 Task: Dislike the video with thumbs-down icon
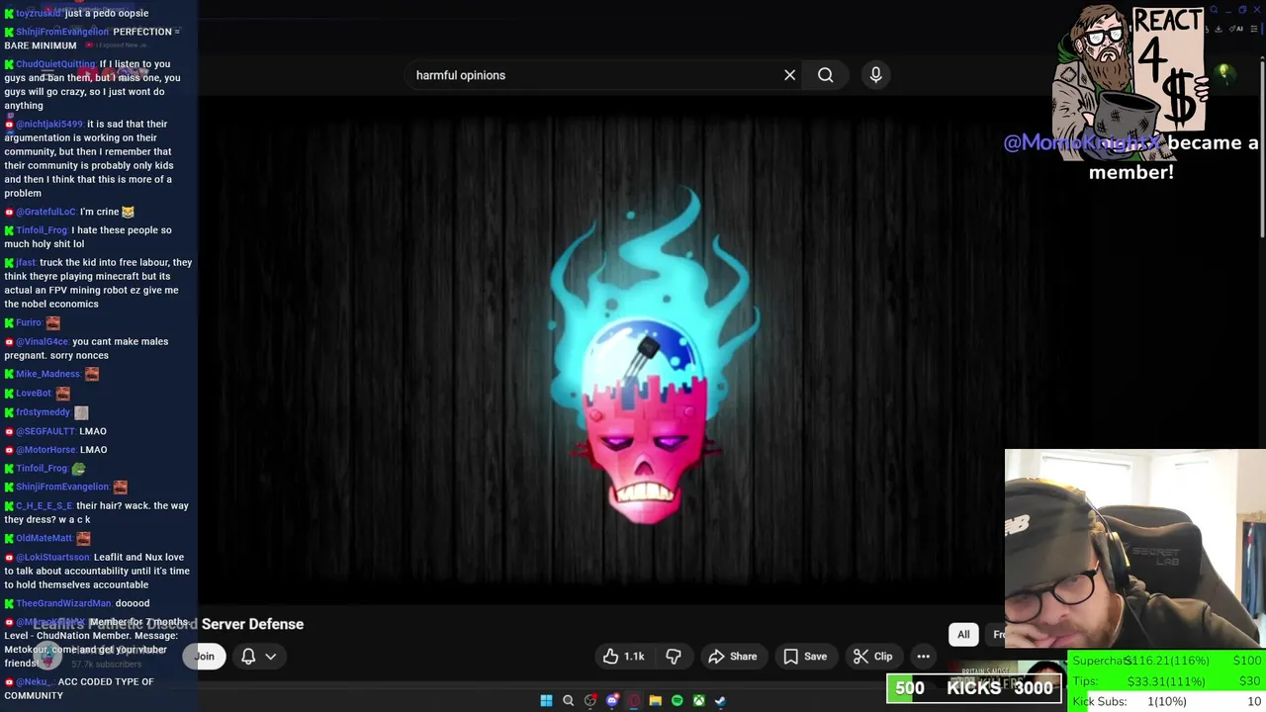674,656
